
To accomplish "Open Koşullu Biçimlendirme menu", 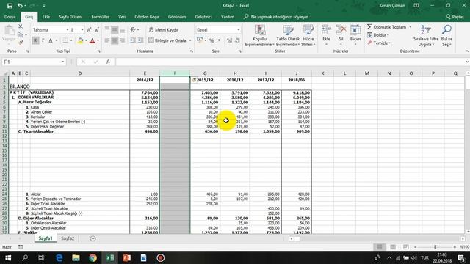I will coord(259,35).
